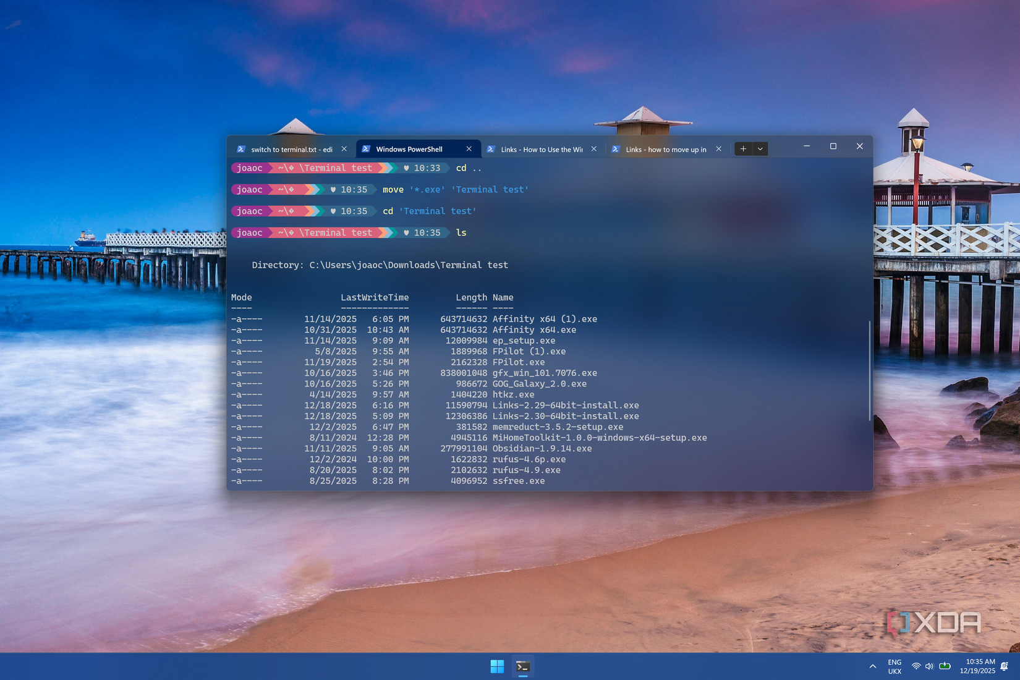Switch to the 'switch to terminal.txt' tab
This screenshot has width=1020, height=680.
click(292, 149)
